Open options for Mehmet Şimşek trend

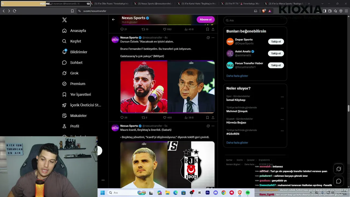[x=282, y=108]
